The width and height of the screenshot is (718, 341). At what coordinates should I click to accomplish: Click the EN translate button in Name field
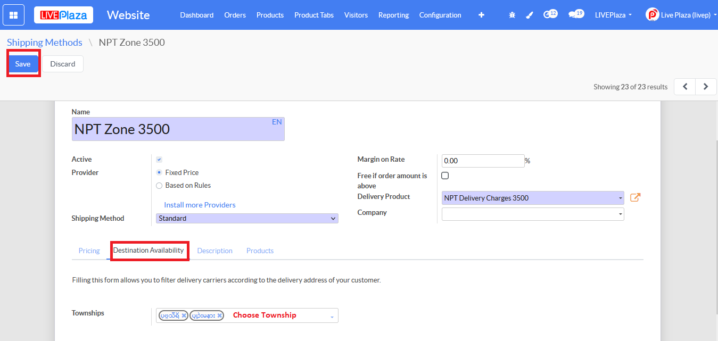[277, 122]
